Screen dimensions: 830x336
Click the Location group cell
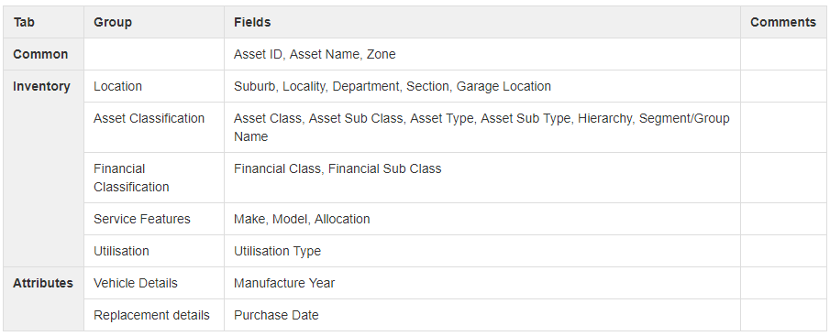tap(154, 86)
